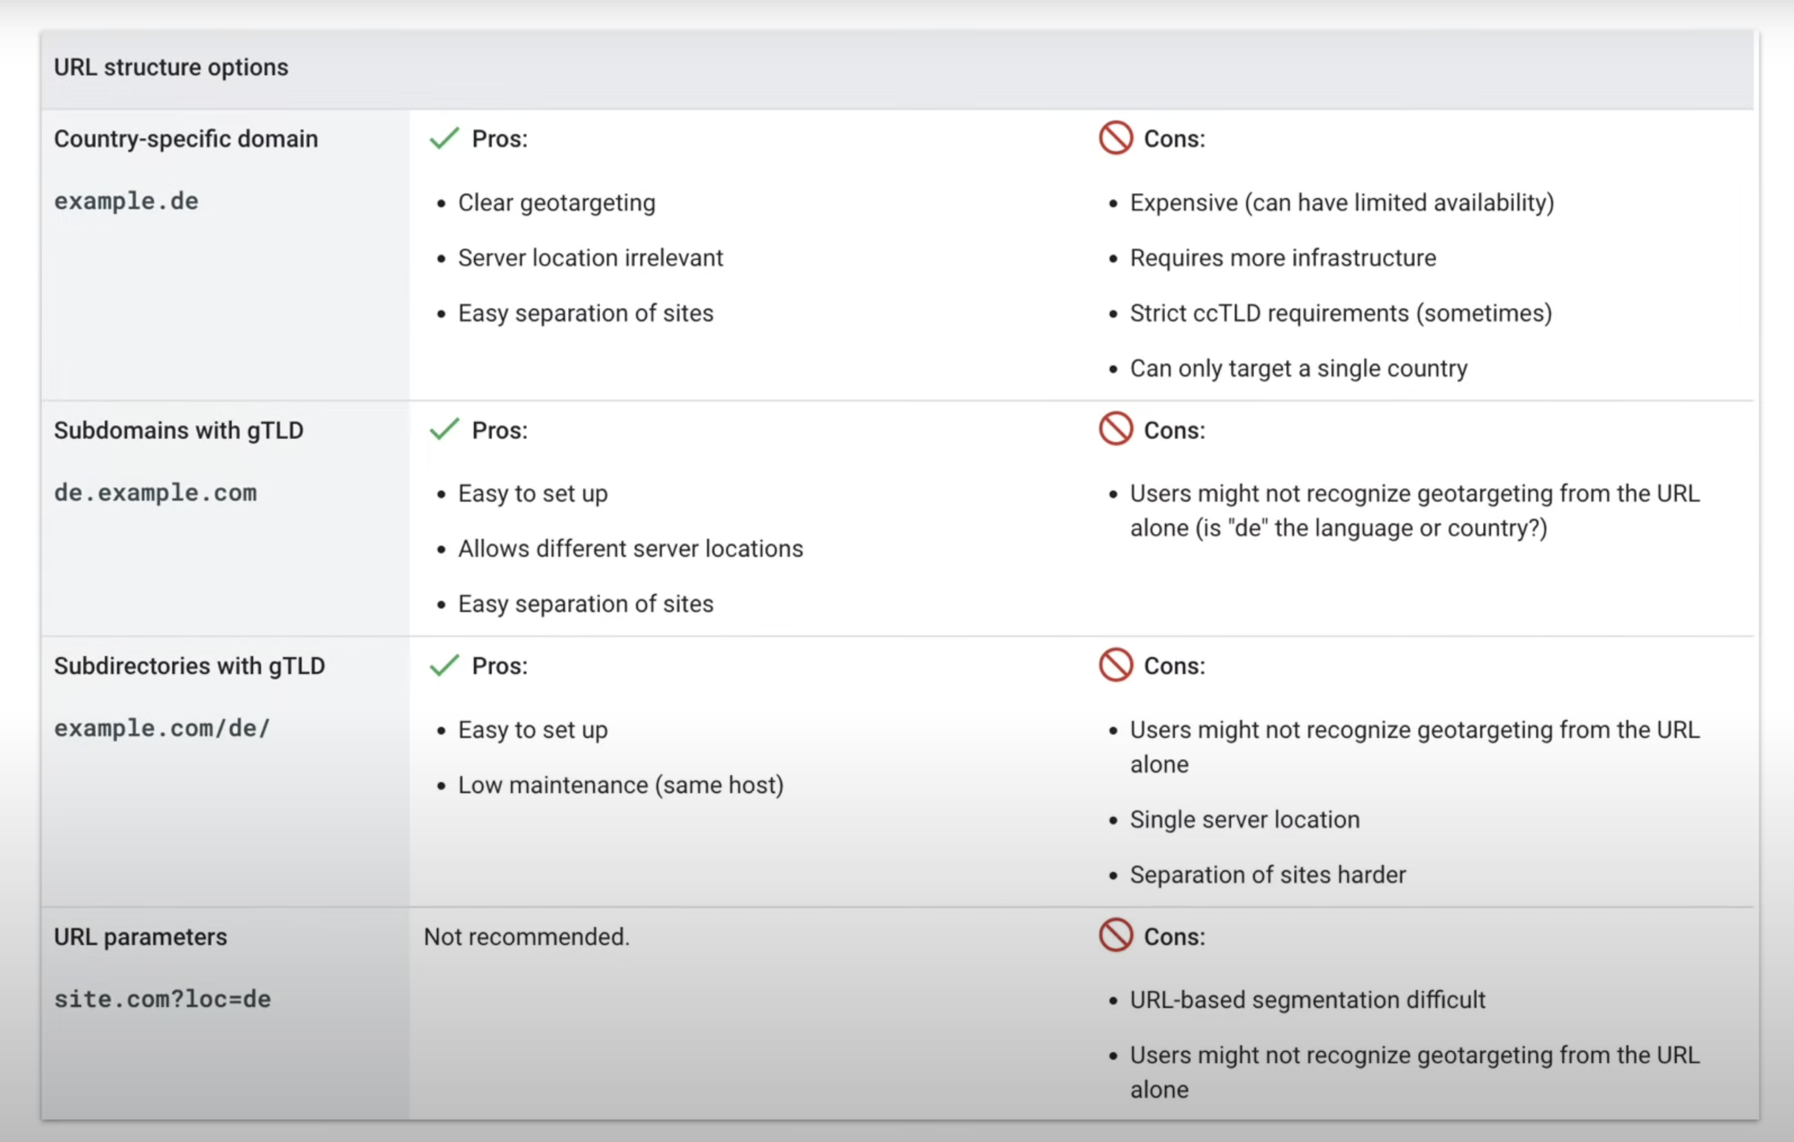Click the URL-based segmentation difficult bullet
This screenshot has height=1142, width=1794.
point(1307,1000)
